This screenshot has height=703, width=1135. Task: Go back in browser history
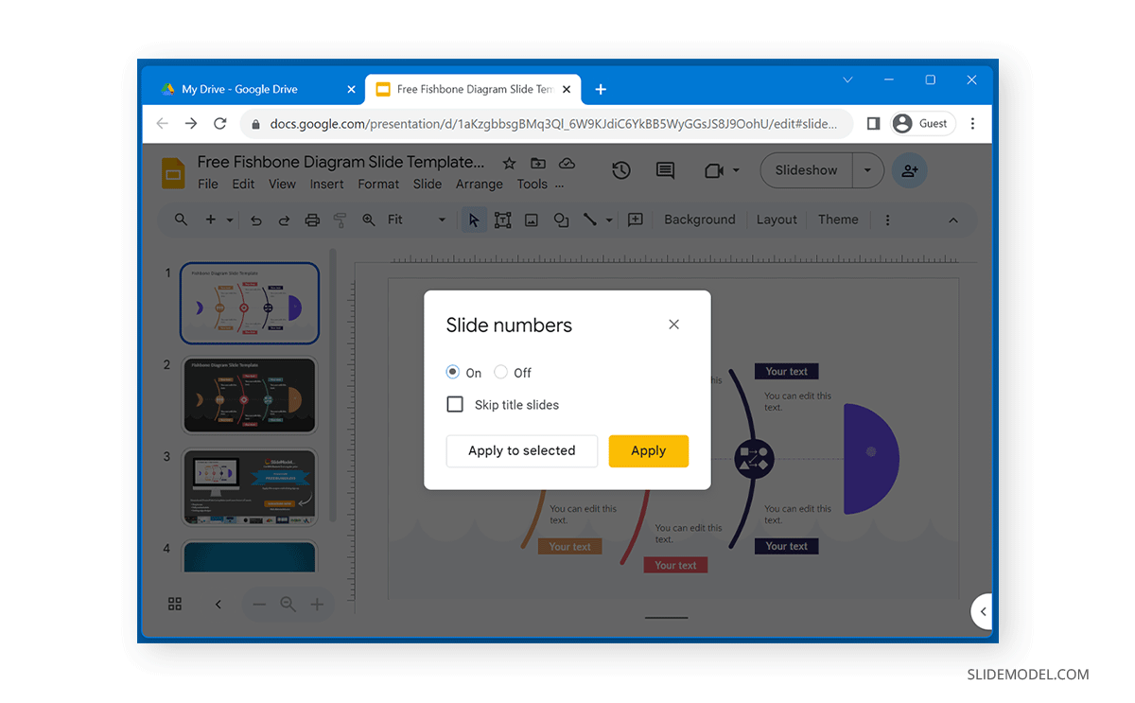163,123
